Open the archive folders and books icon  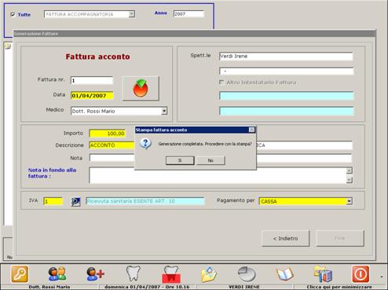pos(323,274)
